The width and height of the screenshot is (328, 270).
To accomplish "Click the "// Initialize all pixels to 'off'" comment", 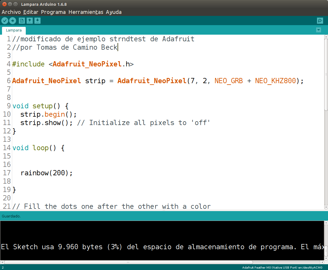I will 144,123.
